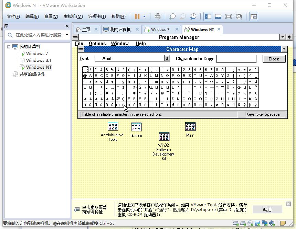
Task: Select the ® registered character cell
Action: pyautogui.click(x=162, y=93)
